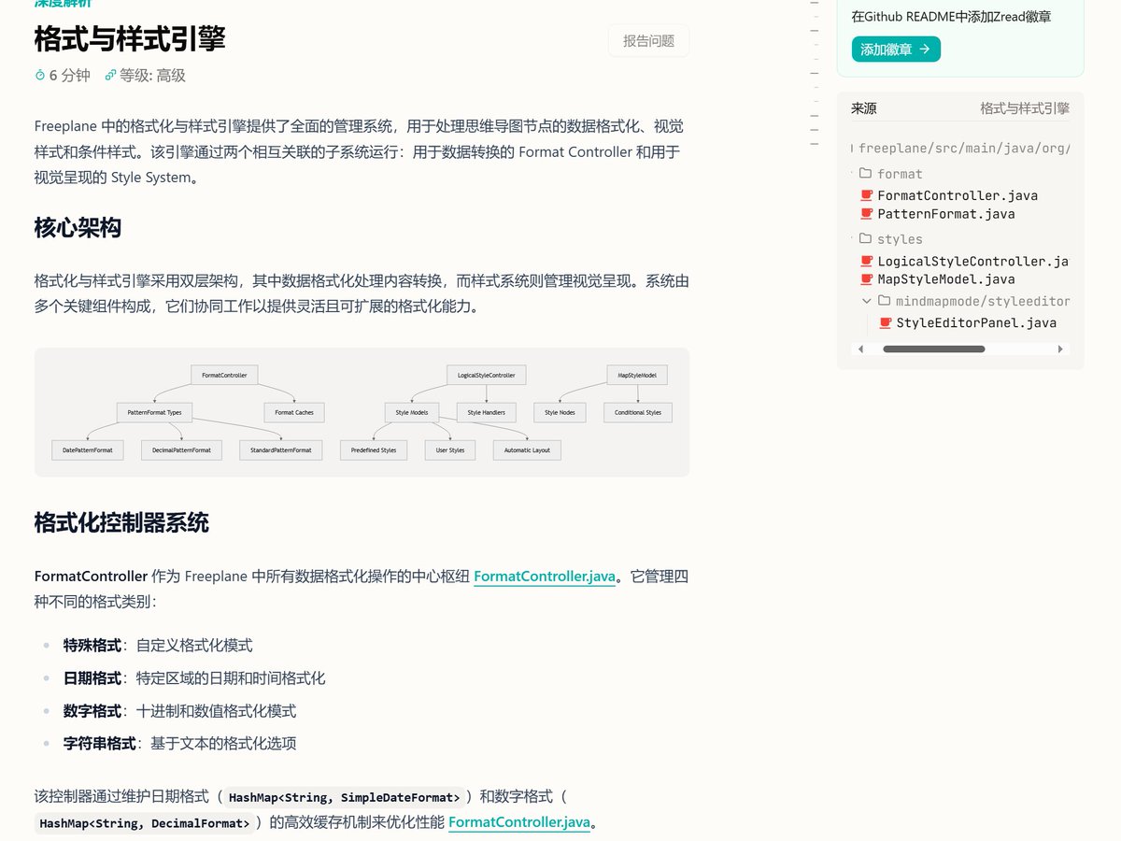Click the 数字格式 bullet item
Image resolution: width=1121 pixels, height=841 pixels.
click(179, 711)
